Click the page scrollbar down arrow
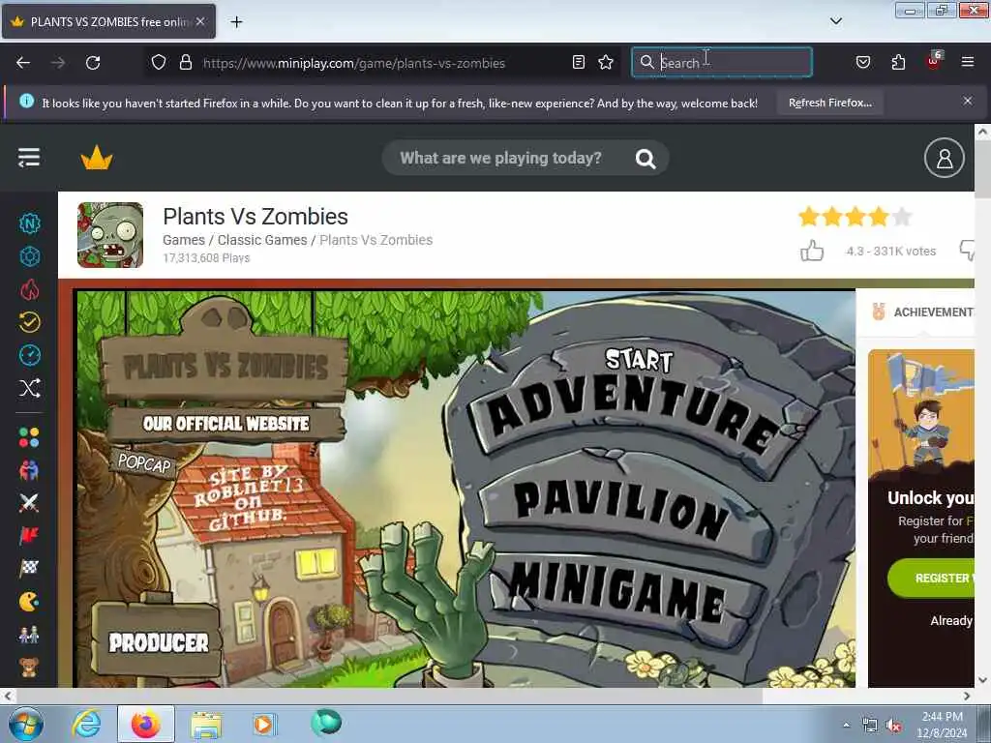The image size is (991, 743). [982, 680]
